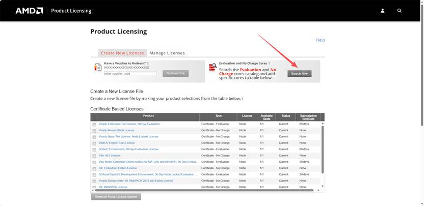The height and width of the screenshot is (206, 424).
Task: Switch to the Manage Licenses tab
Action: click(x=167, y=53)
